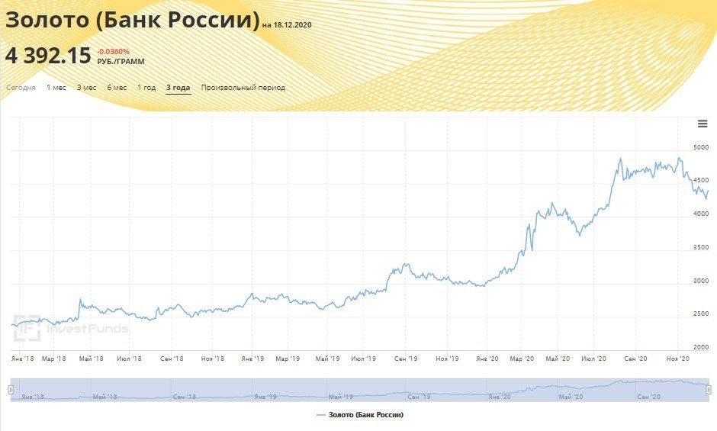Click the -0.0360% change indicator
This screenshot has width=717, height=431.
(113, 51)
